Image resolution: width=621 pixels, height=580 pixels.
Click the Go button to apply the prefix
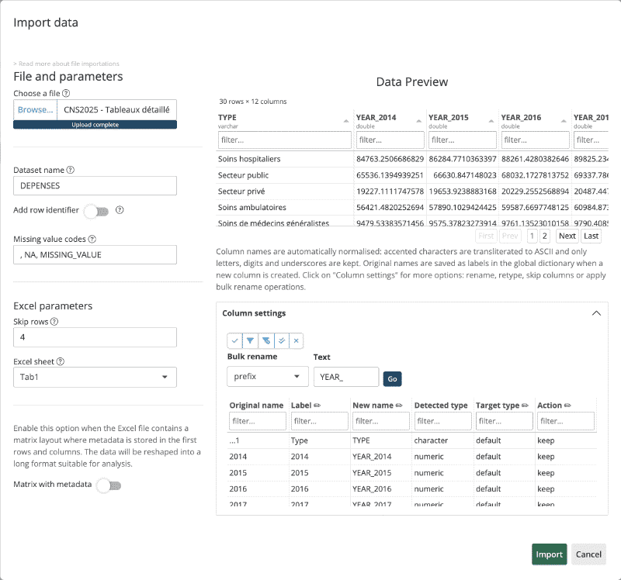392,378
